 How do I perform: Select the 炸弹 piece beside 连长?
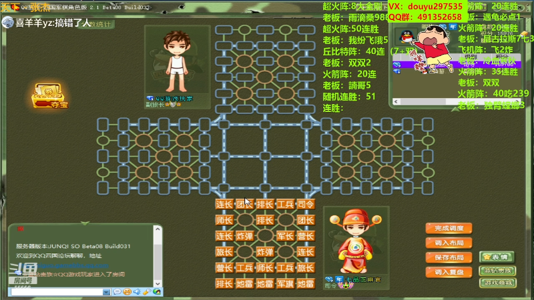pyautogui.click(x=244, y=236)
